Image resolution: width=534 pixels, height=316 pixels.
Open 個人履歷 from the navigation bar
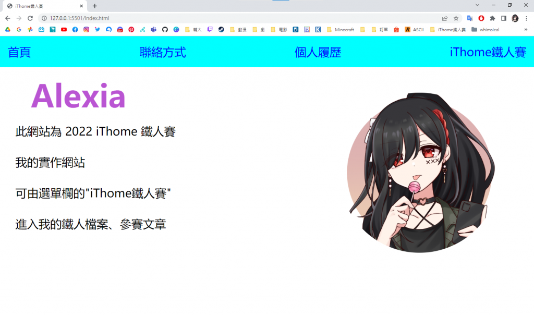pyautogui.click(x=318, y=53)
